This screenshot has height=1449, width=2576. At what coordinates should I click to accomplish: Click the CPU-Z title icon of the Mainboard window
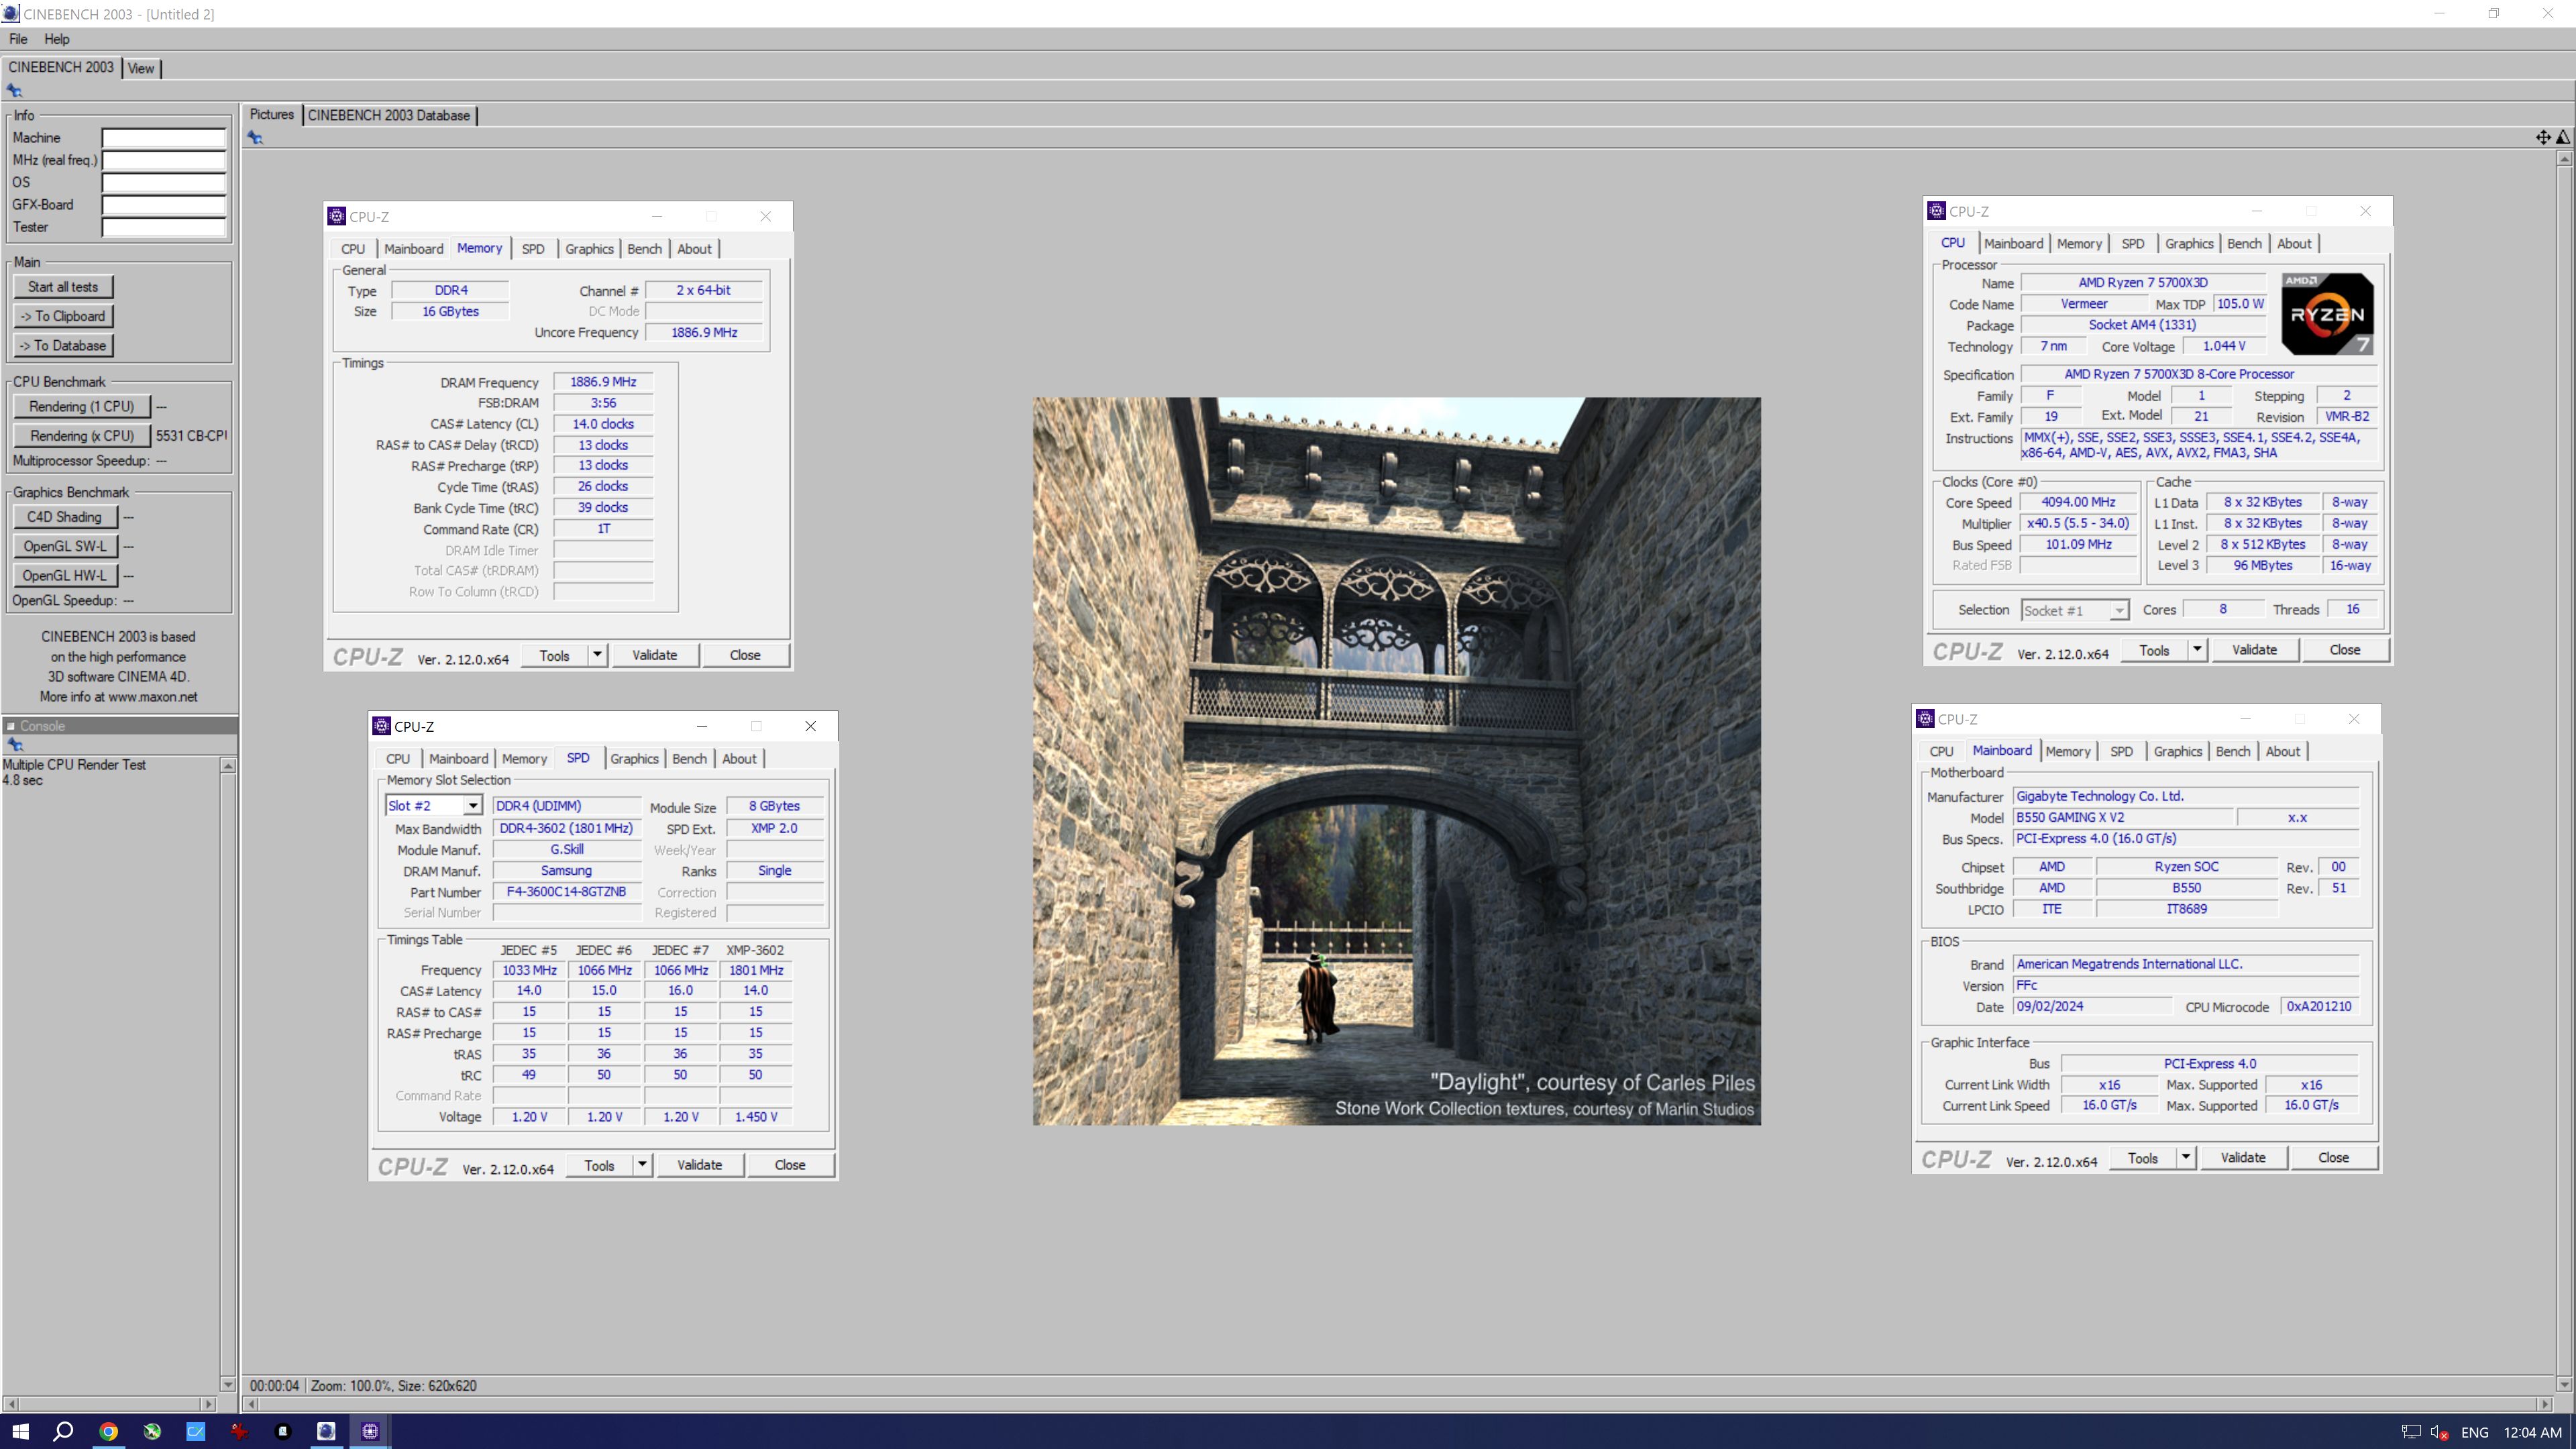tap(1925, 719)
